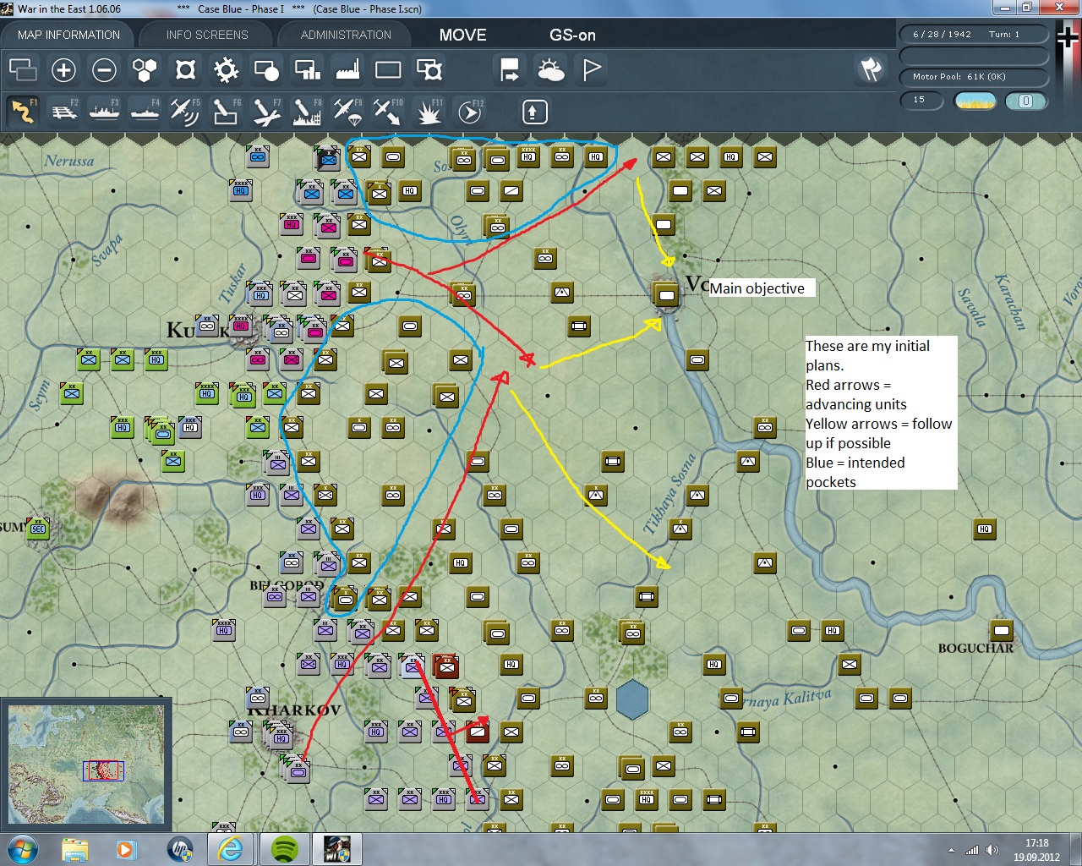The width and height of the screenshot is (1082, 866).
Task: Activate the F5 Air Recon mode
Action: 185,112
